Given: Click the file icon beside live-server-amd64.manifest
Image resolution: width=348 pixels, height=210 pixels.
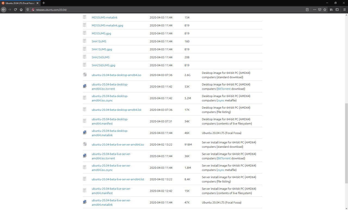Looking at the screenshot, I should tap(85, 190).
